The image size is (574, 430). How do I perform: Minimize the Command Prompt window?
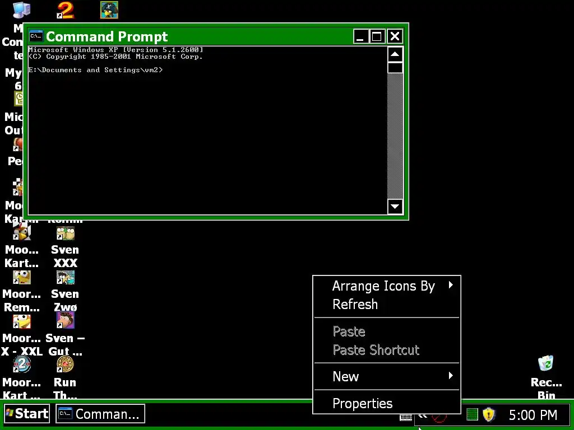(360, 36)
